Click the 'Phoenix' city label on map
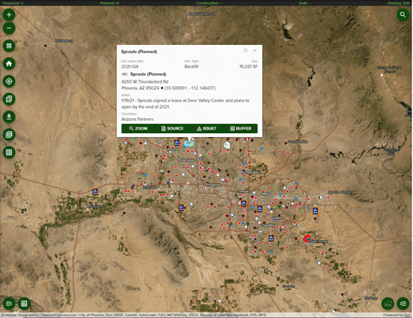413x318 pixels. 213,185
